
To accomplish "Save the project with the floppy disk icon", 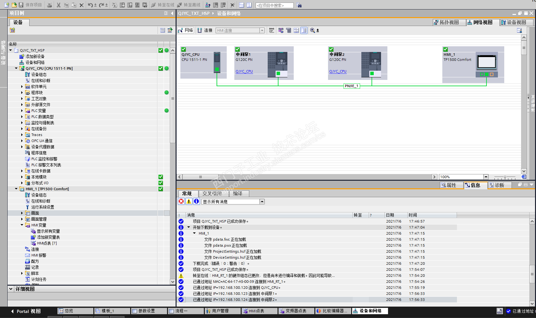I will click(x=21, y=5).
